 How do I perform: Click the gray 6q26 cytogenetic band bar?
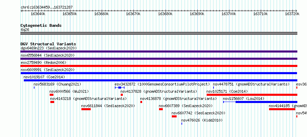tap(159, 33)
